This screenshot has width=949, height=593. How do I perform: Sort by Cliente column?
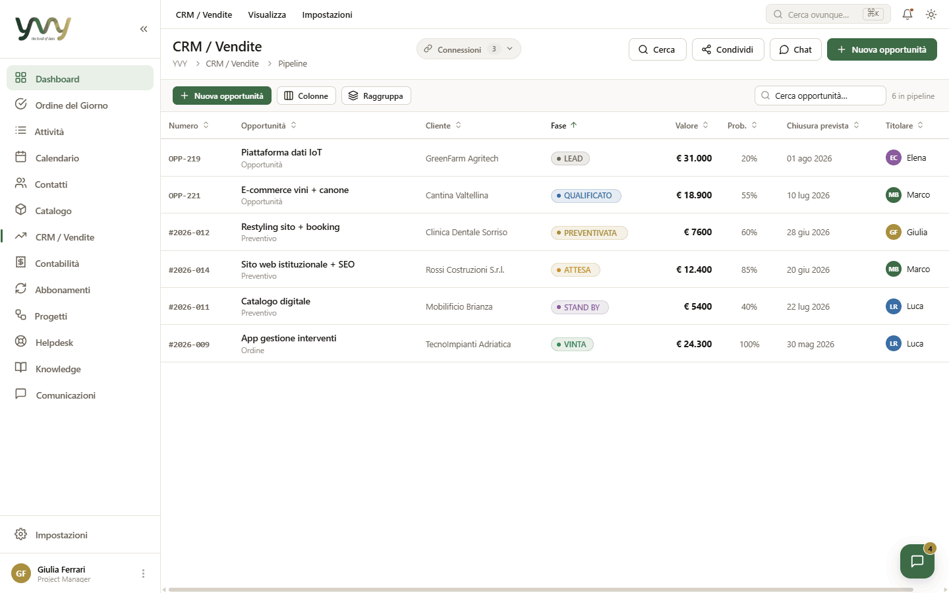coord(444,125)
